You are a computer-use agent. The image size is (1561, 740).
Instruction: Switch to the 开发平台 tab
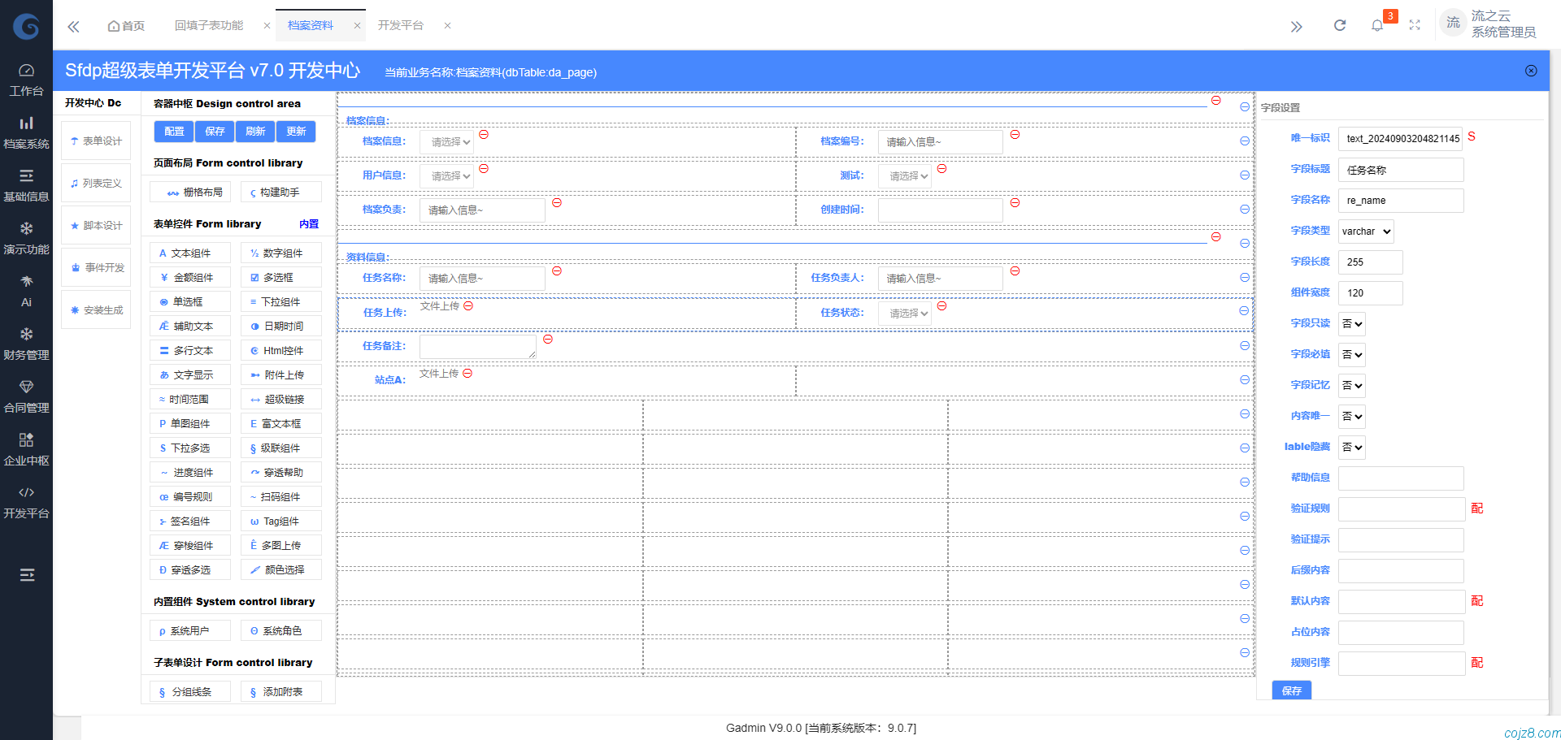tap(400, 25)
